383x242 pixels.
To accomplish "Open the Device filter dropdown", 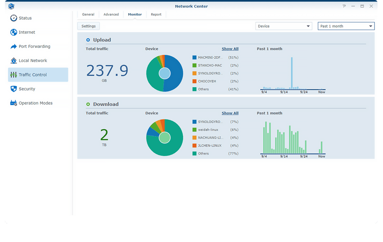I will pyautogui.click(x=284, y=26).
